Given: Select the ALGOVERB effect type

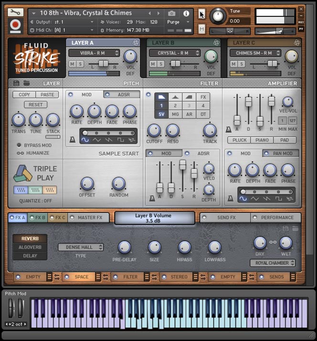Looking at the screenshot, I should (x=30, y=247).
